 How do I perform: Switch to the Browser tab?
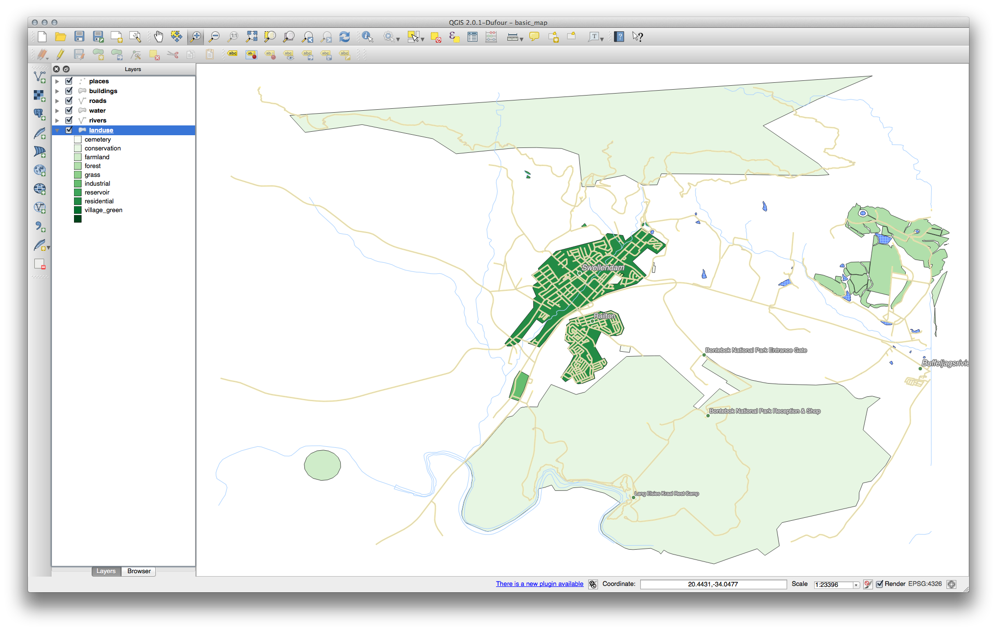(139, 571)
